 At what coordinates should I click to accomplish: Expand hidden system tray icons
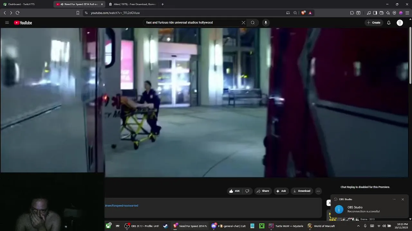pyautogui.click(x=358, y=226)
